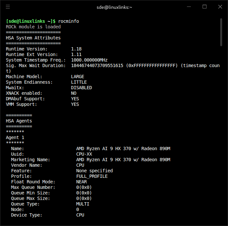Select Queue Min Size value 0(0x0)

tap(84, 193)
